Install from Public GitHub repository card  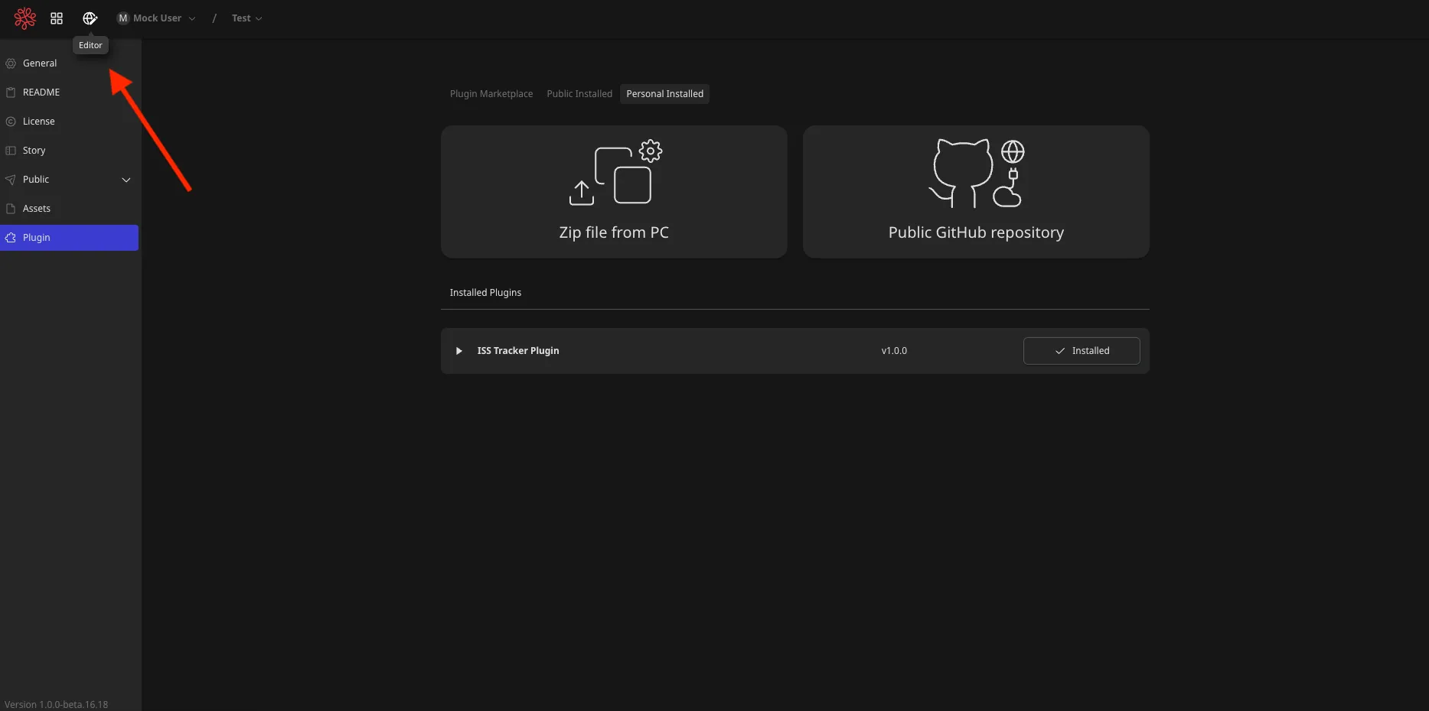click(x=976, y=192)
